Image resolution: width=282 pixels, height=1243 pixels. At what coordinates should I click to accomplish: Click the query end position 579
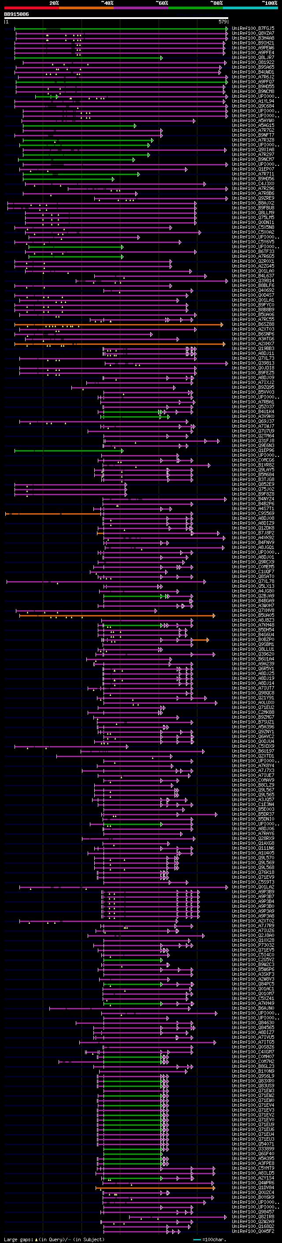pos(223,22)
